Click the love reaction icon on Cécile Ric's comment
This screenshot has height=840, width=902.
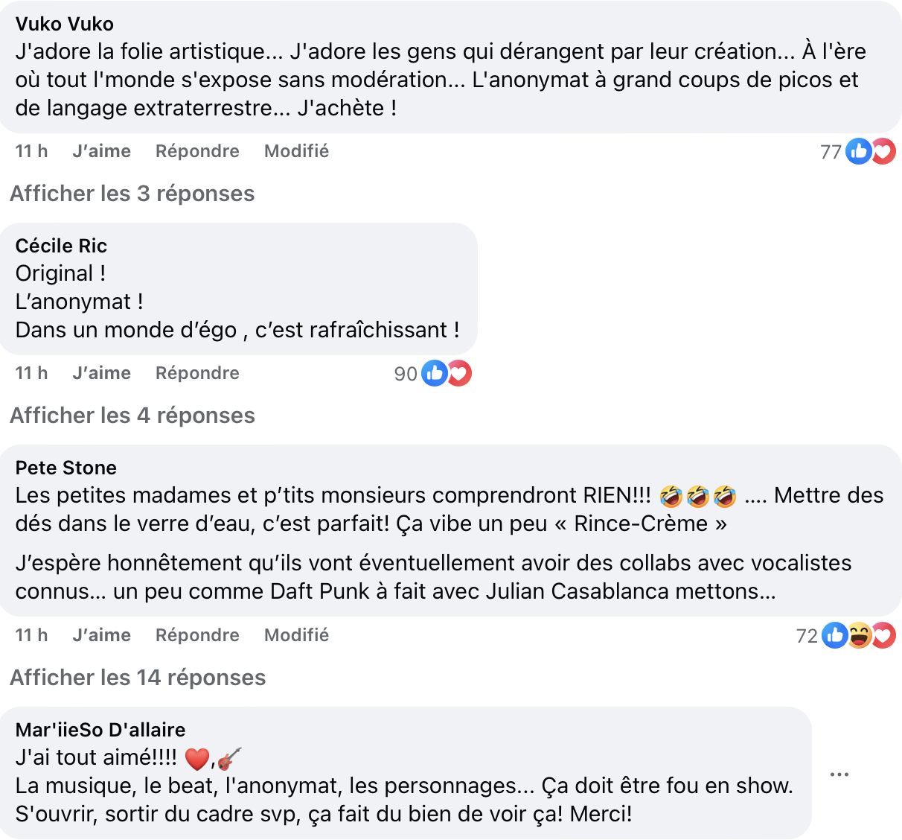459,373
